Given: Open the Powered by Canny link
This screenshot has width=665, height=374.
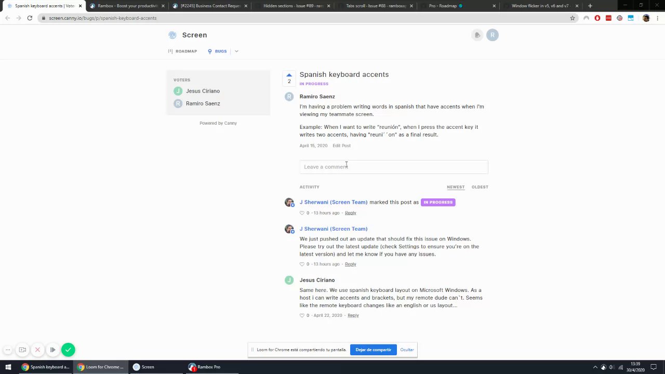Looking at the screenshot, I should point(218,123).
